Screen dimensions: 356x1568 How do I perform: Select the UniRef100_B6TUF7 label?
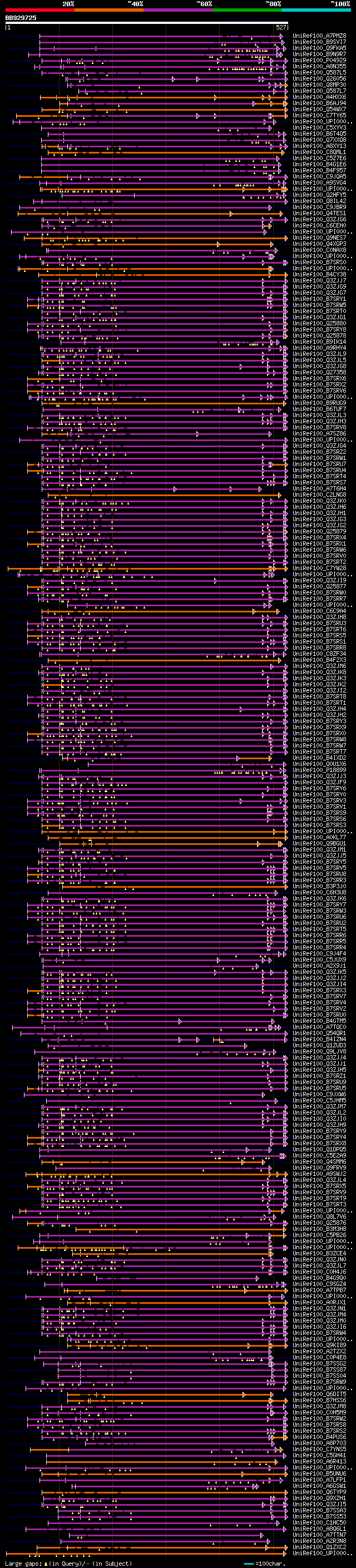(x=319, y=409)
